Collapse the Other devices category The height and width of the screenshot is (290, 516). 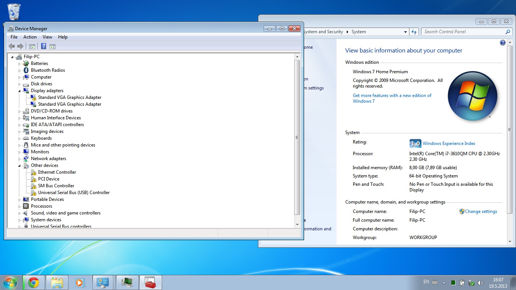tap(20, 165)
